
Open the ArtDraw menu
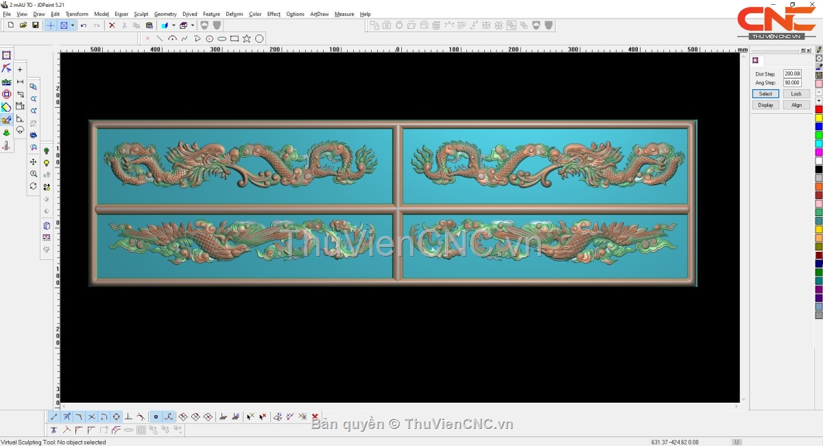click(319, 14)
